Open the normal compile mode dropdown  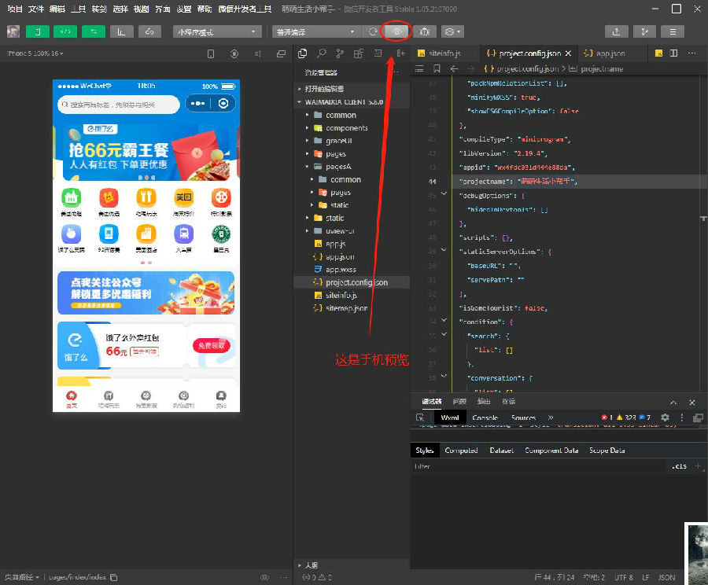pos(316,31)
